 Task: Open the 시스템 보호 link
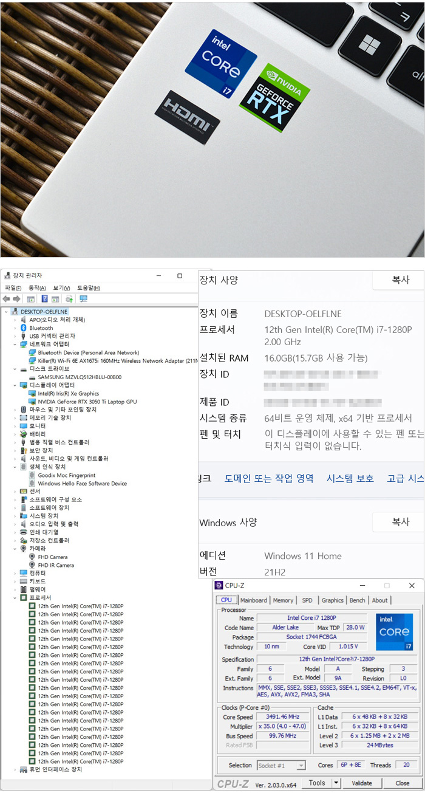coord(350,479)
